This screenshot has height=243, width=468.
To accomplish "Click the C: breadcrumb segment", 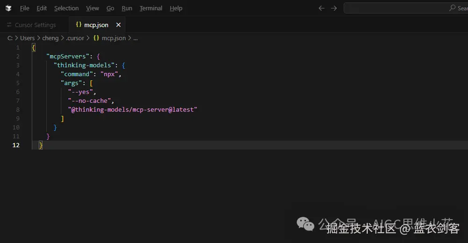I will pos(10,38).
